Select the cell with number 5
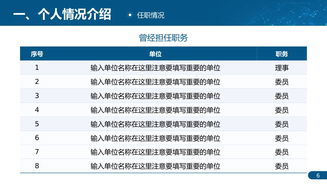 37,124
